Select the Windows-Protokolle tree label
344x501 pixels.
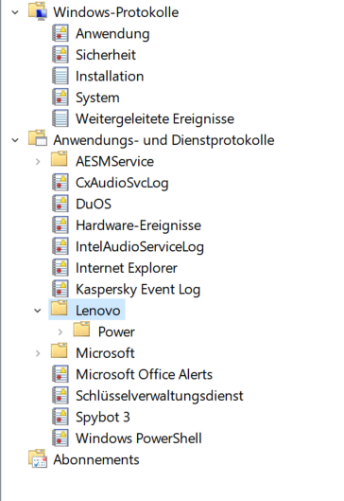[116, 12]
